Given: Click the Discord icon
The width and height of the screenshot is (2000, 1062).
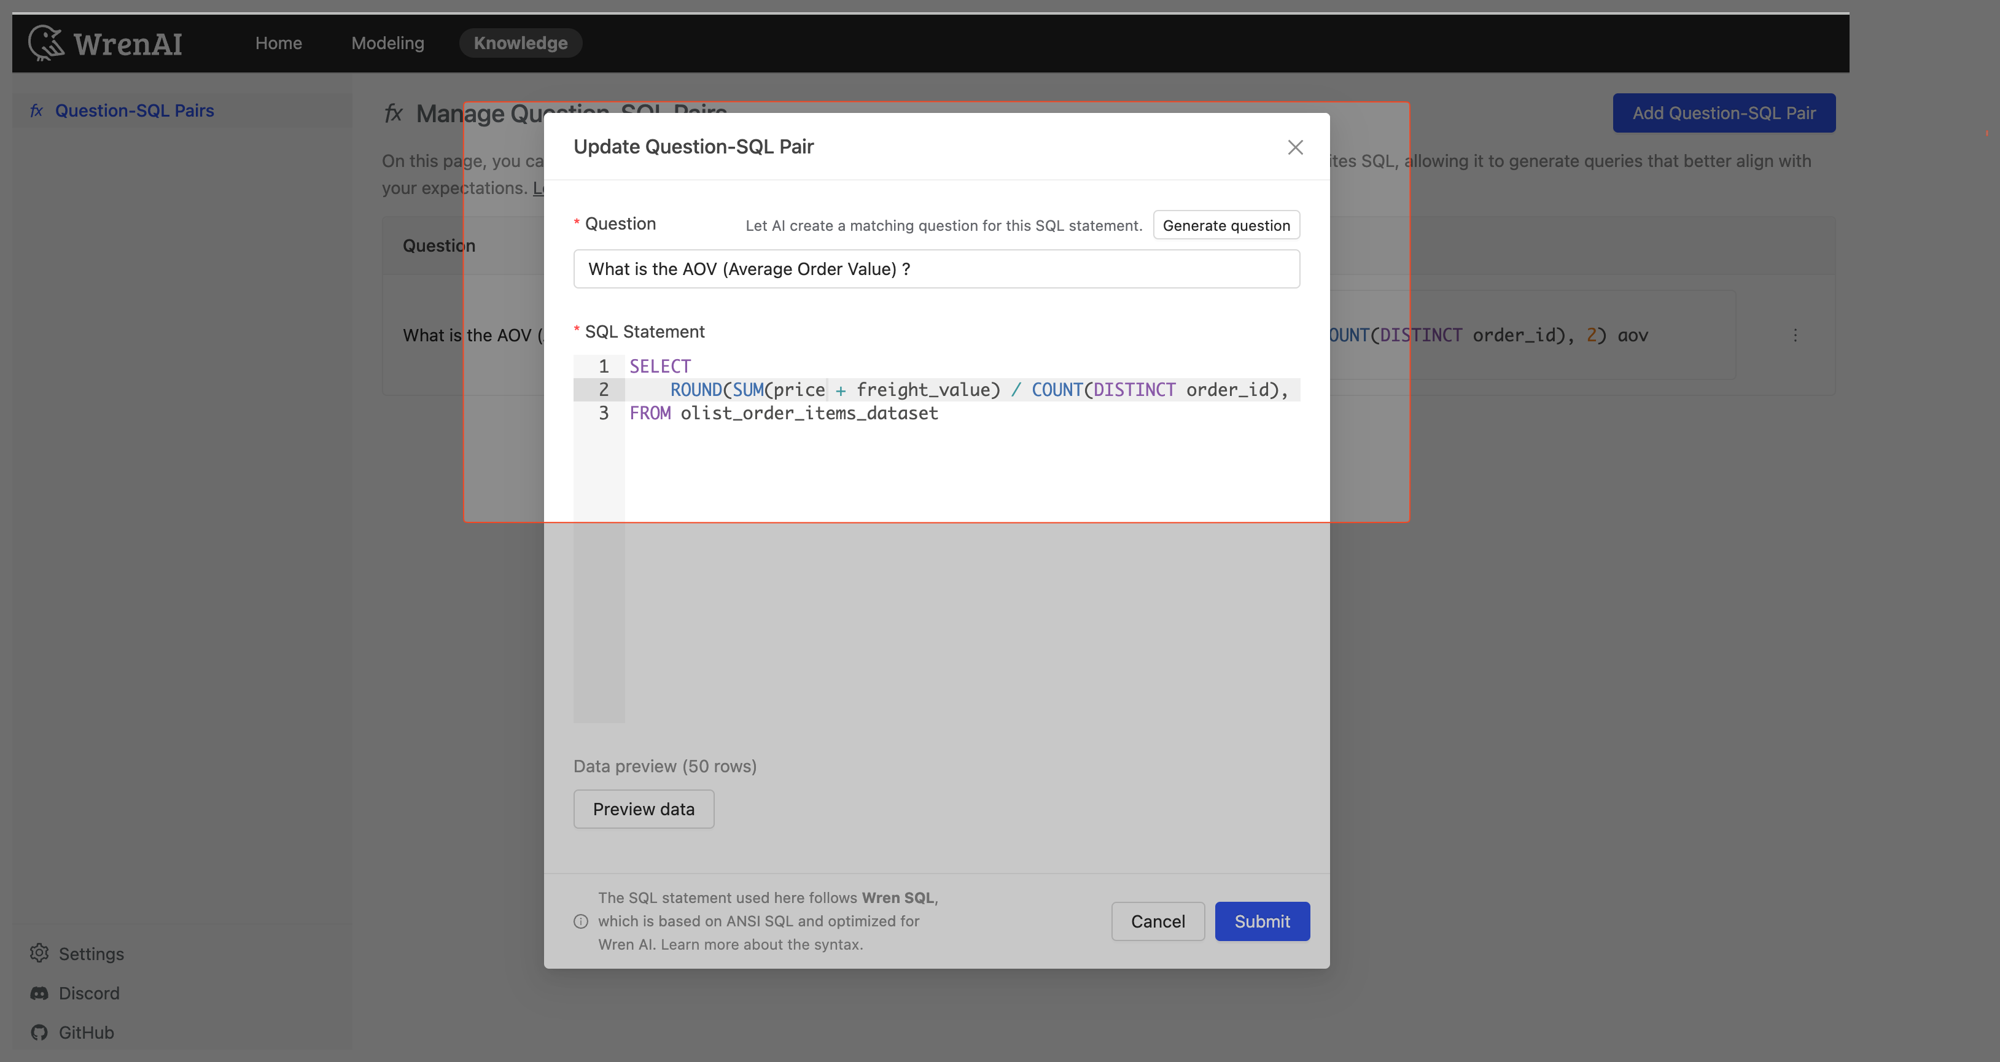Looking at the screenshot, I should [39, 993].
